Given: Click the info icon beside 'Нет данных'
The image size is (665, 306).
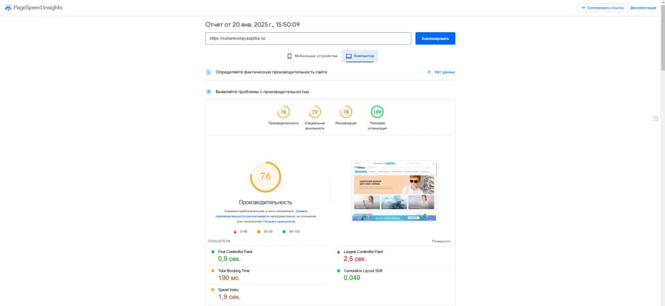Looking at the screenshot, I should pyautogui.click(x=429, y=72).
